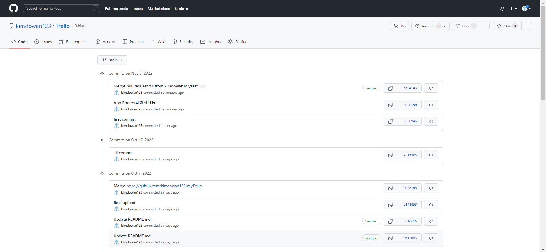Open the 'all commit' commit message
546x252 pixels.
click(x=123, y=153)
